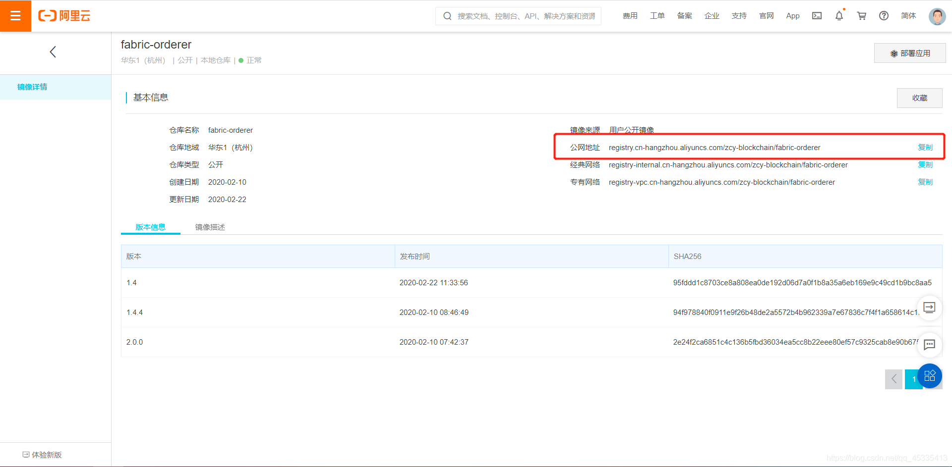Click creation date 2020-02-10 value

(227, 182)
